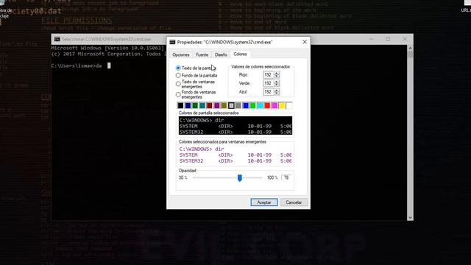Select the black color swatch
This screenshot has height=265, width=471.
pos(180,105)
